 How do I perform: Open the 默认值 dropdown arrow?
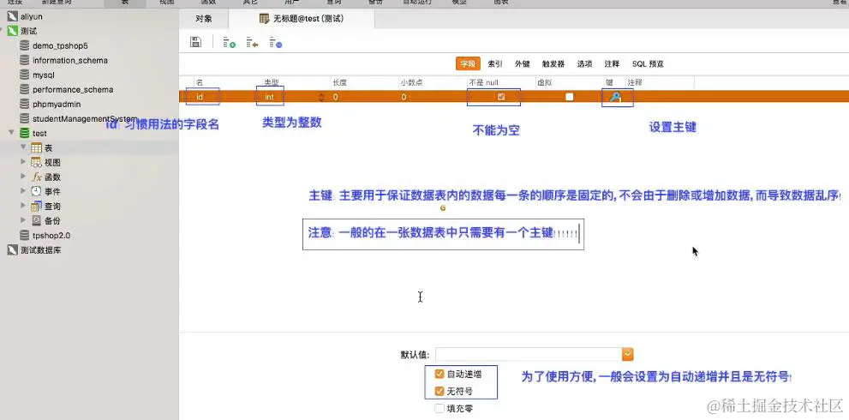(x=628, y=354)
